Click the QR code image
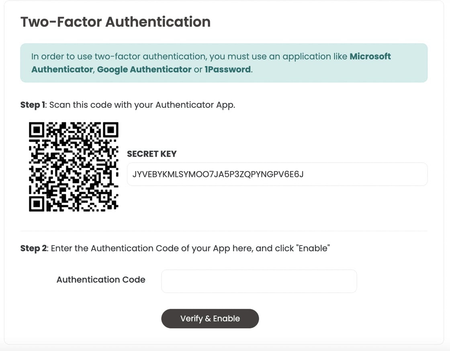Image resolution: width=450 pixels, height=351 pixels. (74, 167)
